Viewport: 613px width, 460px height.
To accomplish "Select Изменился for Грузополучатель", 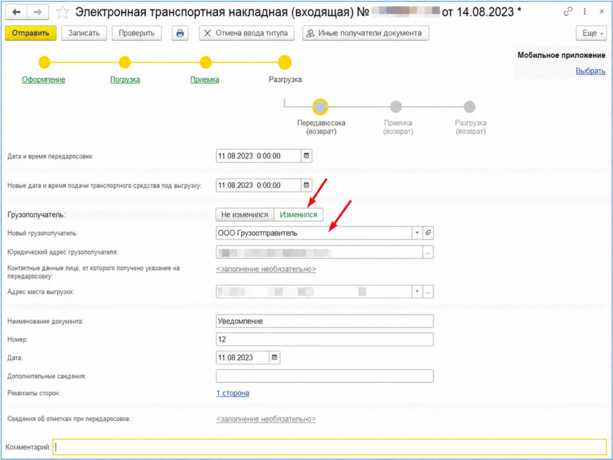I will (299, 215).
